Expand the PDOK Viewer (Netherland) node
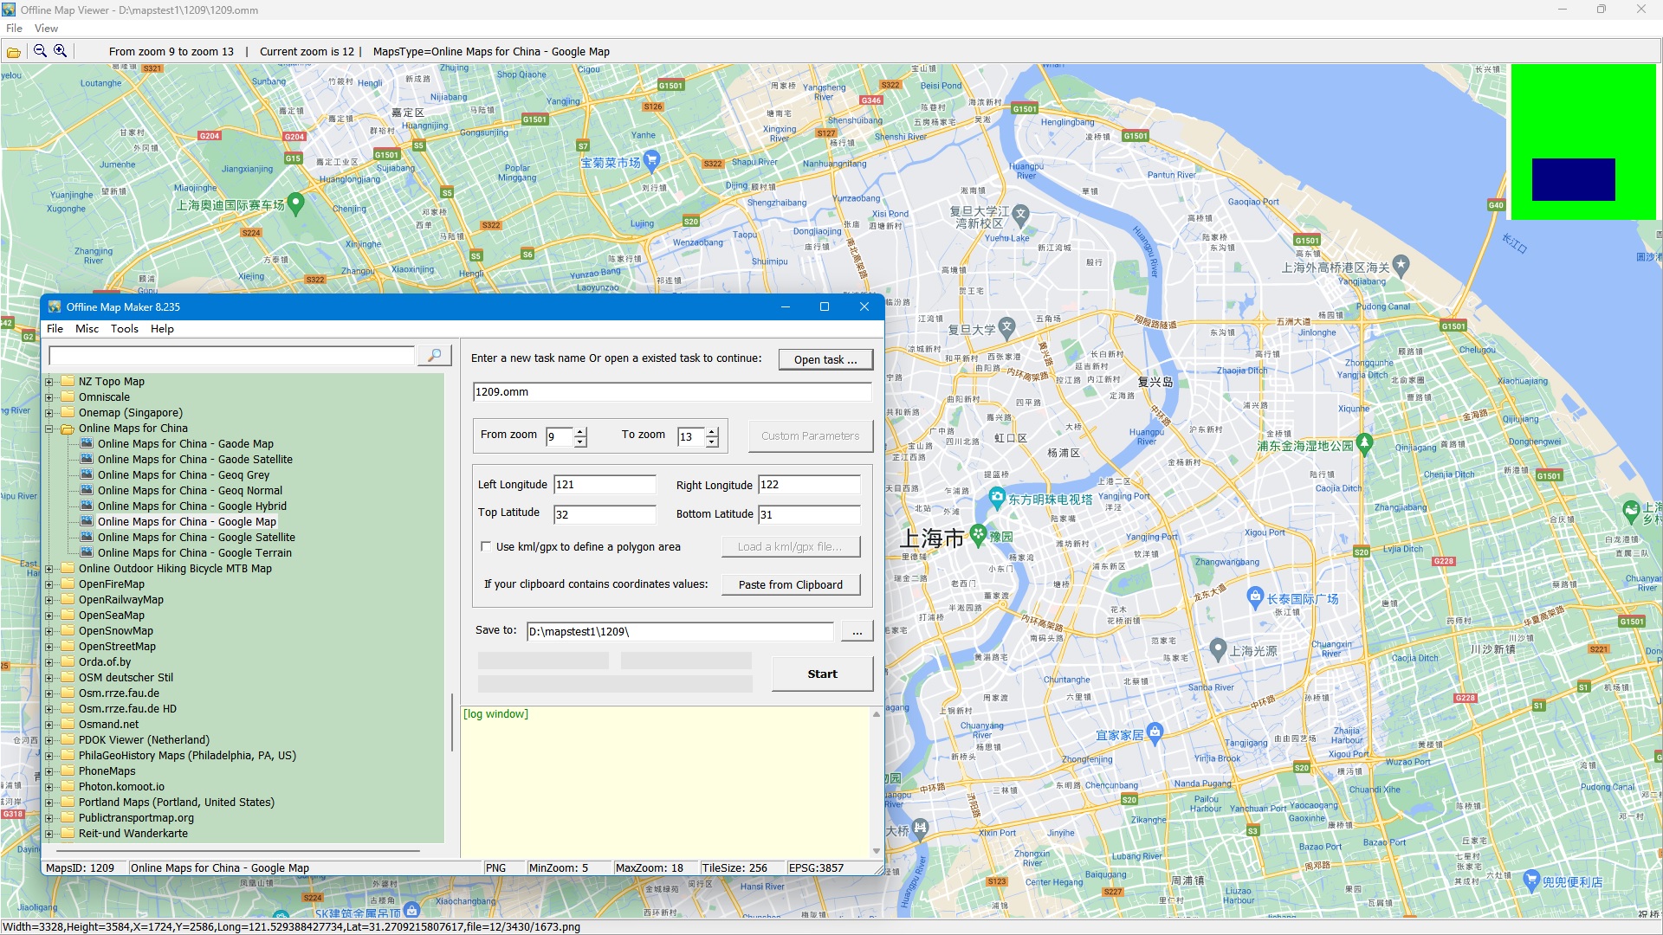Viewport: 1663px width, 935px height. [x=49, y=740]
